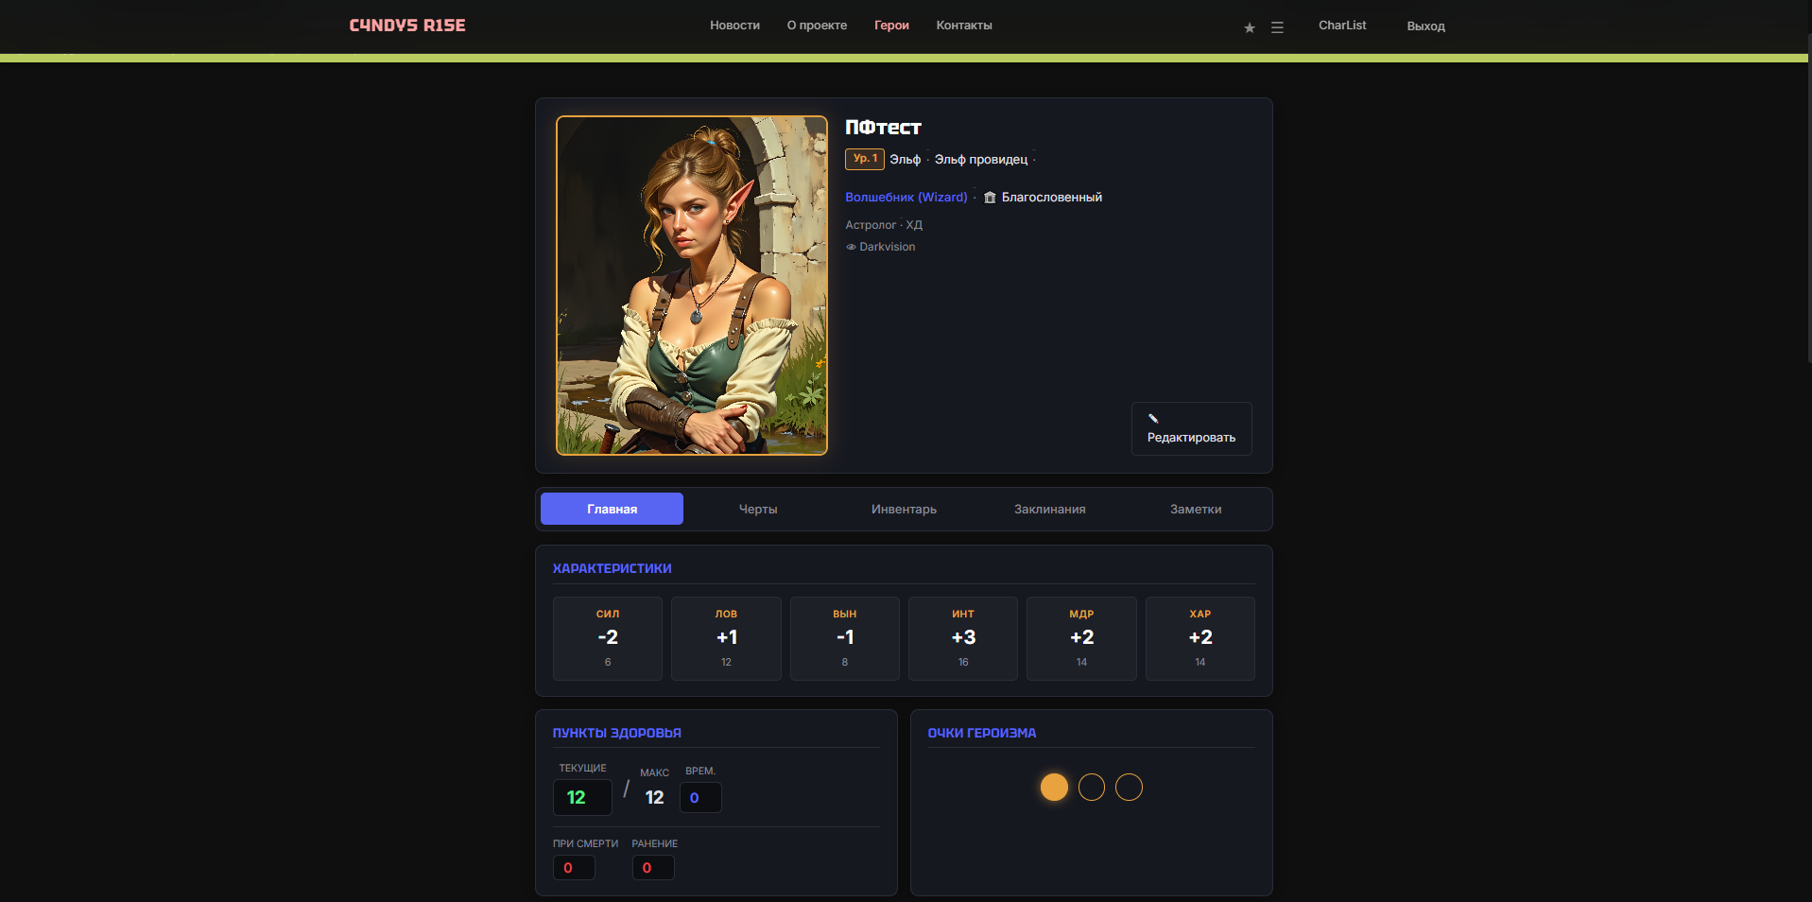Click the ВЫН ability card

coord(845,638)
